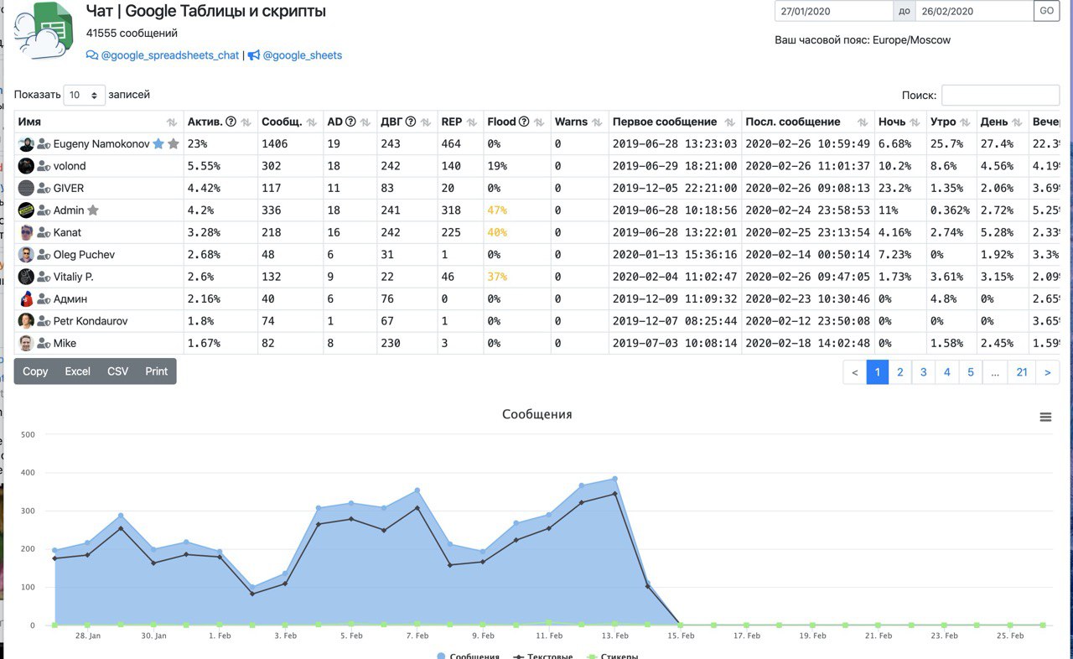Go to next page with > arrow
Image resolution: width=1073 pixels, height=659 pixels.
[1048, 372]
